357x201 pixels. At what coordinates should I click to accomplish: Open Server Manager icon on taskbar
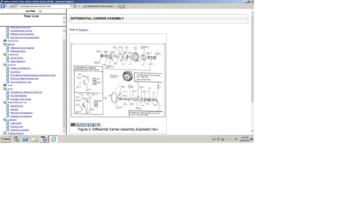coord(16,139)
